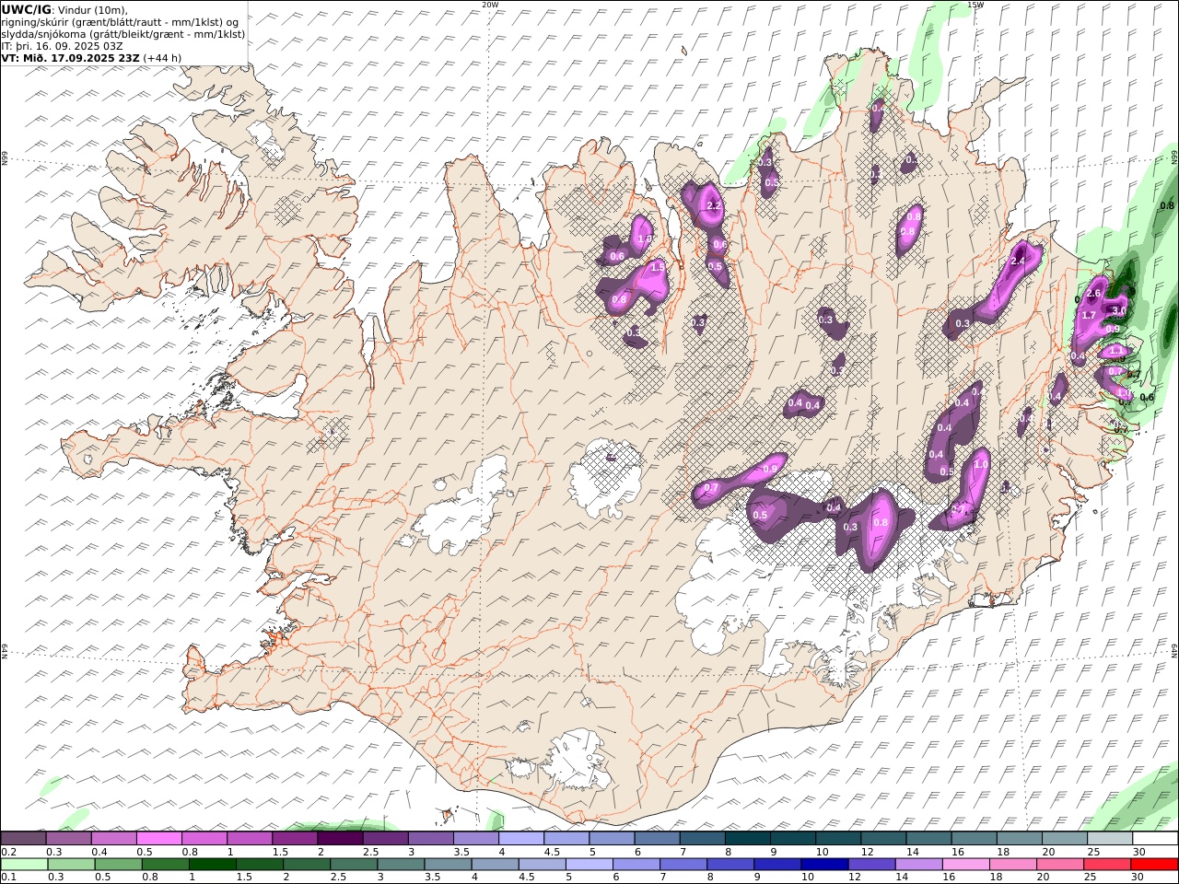1179x884 pixels.
Task: Click the dark teal swatch at 9 on snow scale
Action: click(793, 839)
